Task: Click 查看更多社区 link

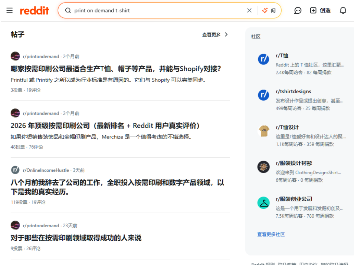Action: [271, 234]
